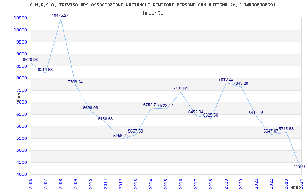Click the 6156.66 data label

pos(106,119)
